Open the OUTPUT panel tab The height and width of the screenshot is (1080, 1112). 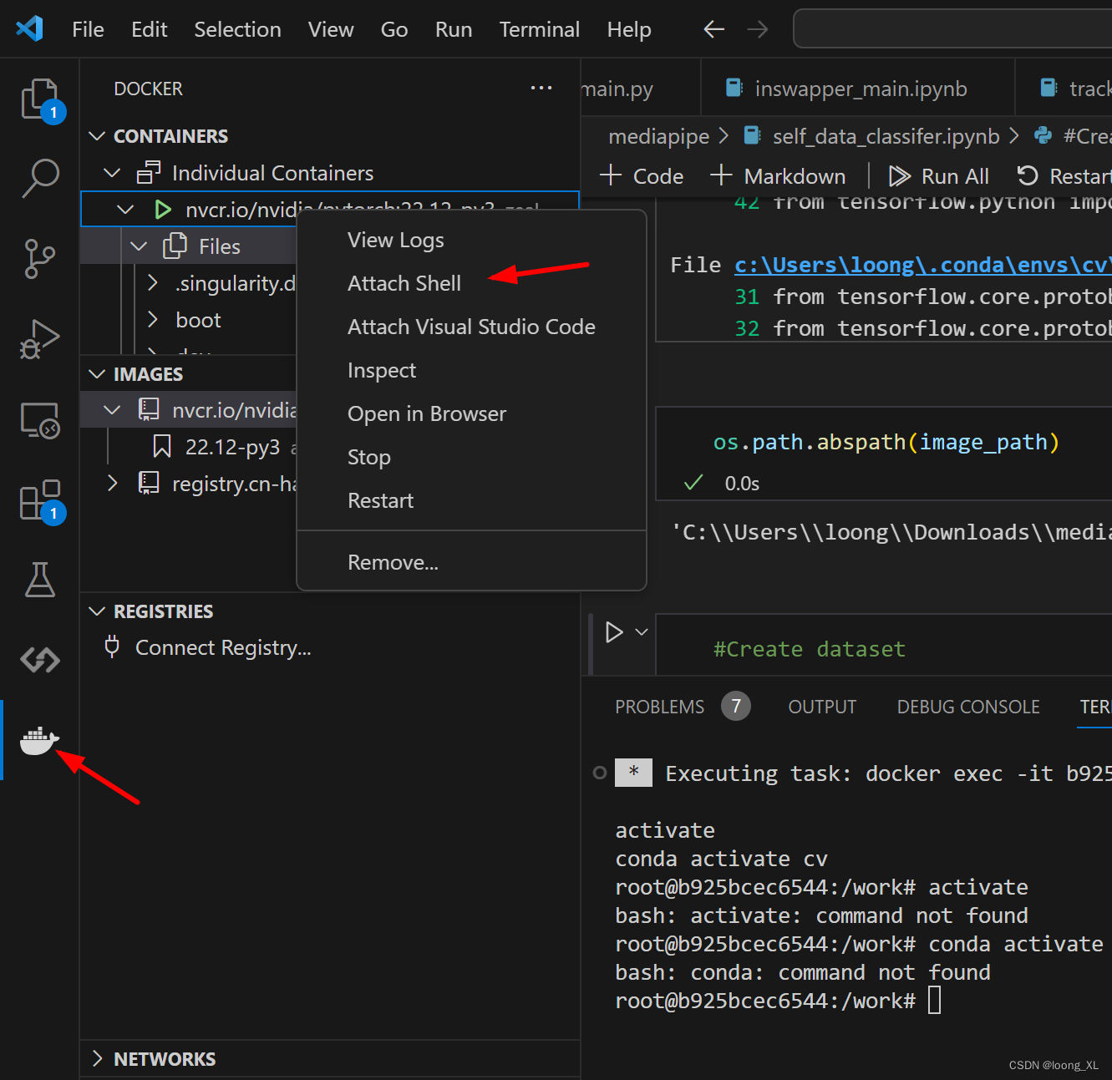(822, 707)
